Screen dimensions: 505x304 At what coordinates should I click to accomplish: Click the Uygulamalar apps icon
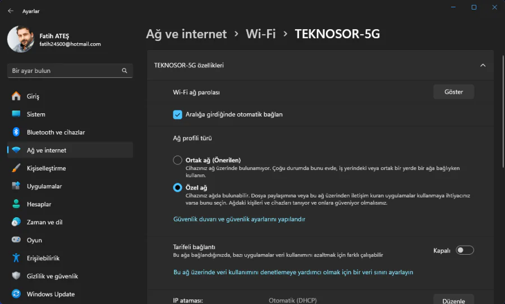point(16,186)
